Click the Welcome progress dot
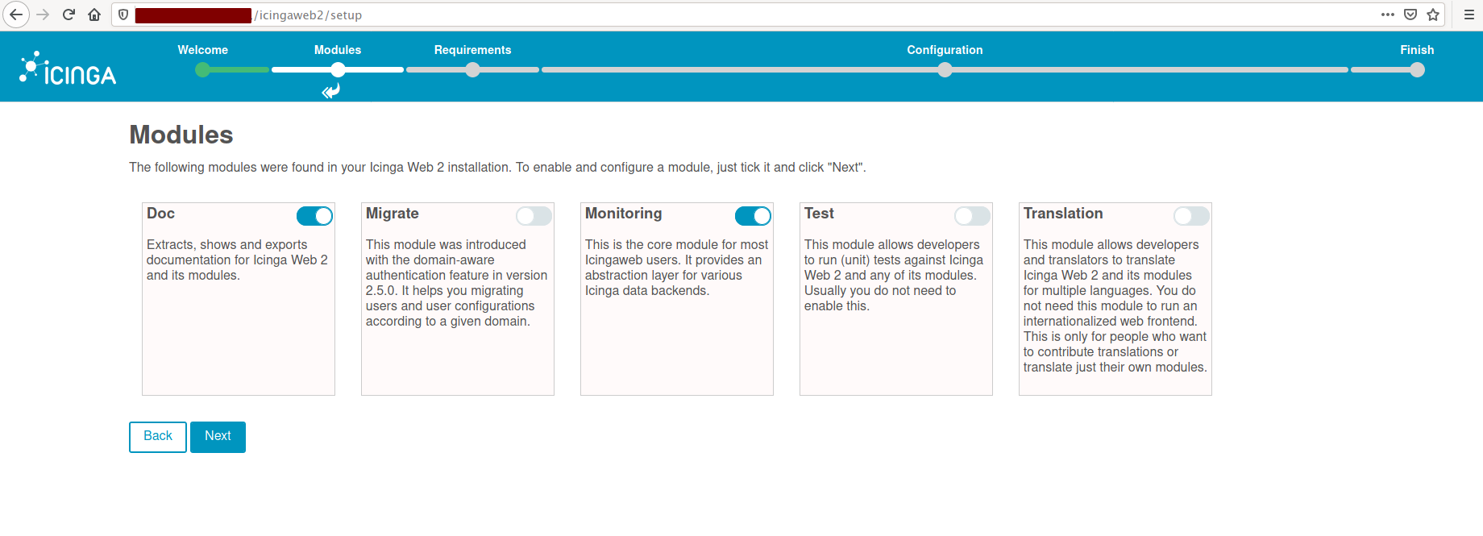Viewport: 1483px width, 536px height. tap(203, 70)
